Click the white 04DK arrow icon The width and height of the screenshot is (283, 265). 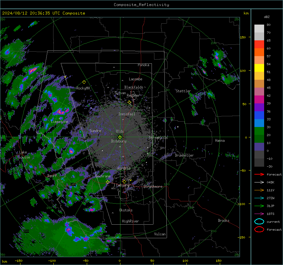(x=259, y=182)
